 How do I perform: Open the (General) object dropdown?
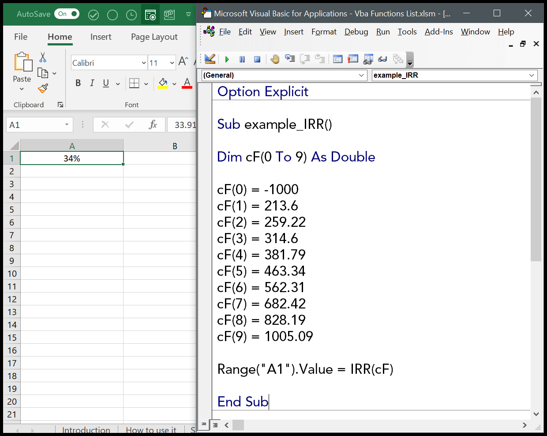tap(361, 75)
